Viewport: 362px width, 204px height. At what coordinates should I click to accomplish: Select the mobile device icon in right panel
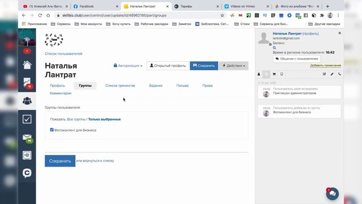click(x=282, y=74)
